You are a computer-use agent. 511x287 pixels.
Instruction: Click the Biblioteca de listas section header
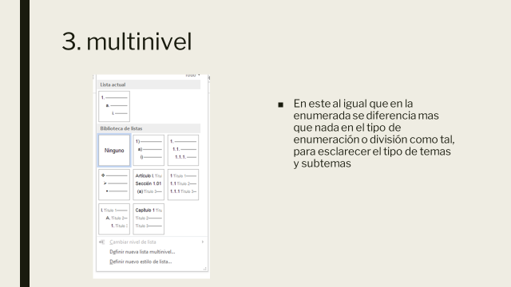pyautogui.click(x=149, y=128)
